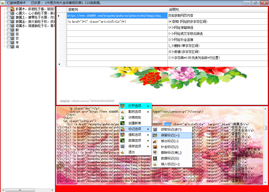Click the icon of the 肝属木 tree node
This screenshot has height=192, width=269.
pos(13,9)
